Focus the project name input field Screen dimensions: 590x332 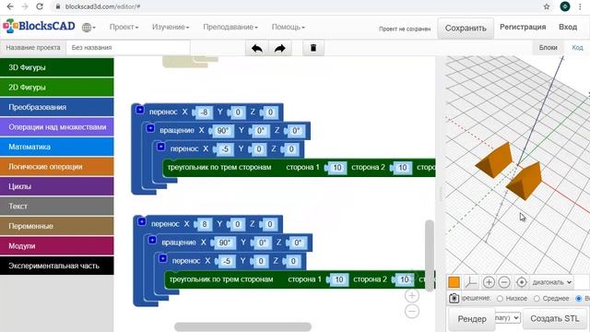(128, 48)
